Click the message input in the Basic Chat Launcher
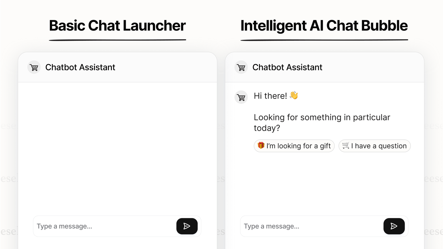Viewport: 443px width, 249px height. (92, 226)
